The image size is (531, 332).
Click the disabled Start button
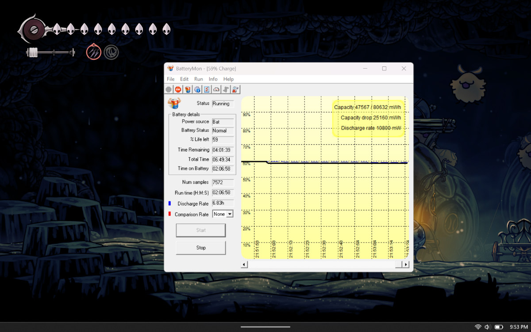tap(201, 230)
